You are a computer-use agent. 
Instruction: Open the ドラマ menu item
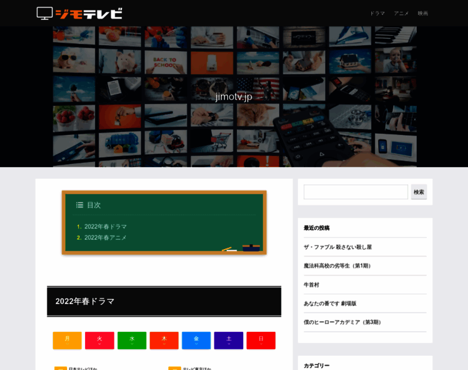tap(377, 13)
